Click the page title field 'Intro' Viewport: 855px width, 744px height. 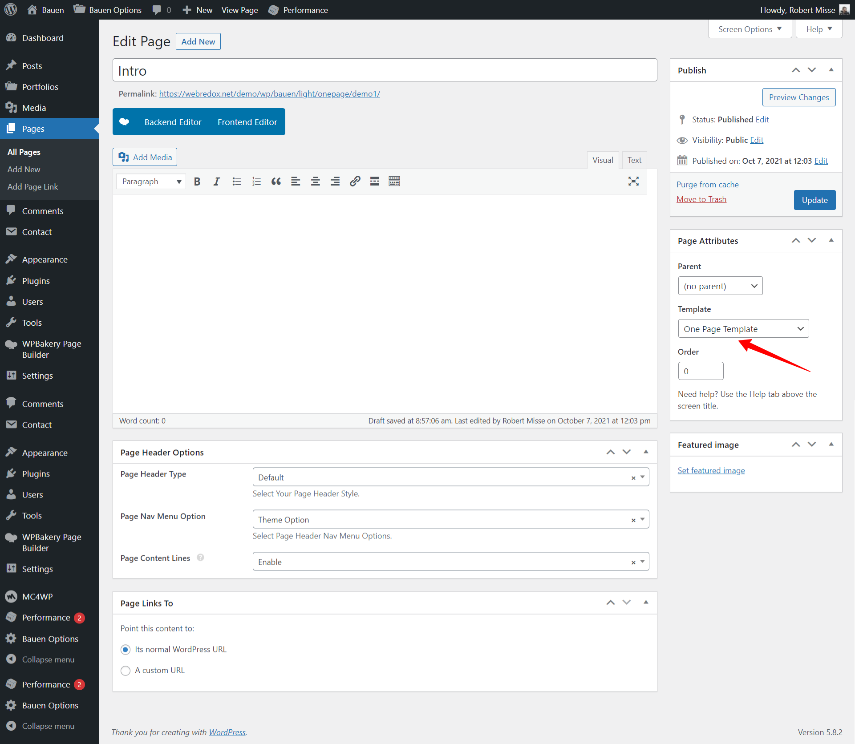pyautogui.click(x=385, y=70)
